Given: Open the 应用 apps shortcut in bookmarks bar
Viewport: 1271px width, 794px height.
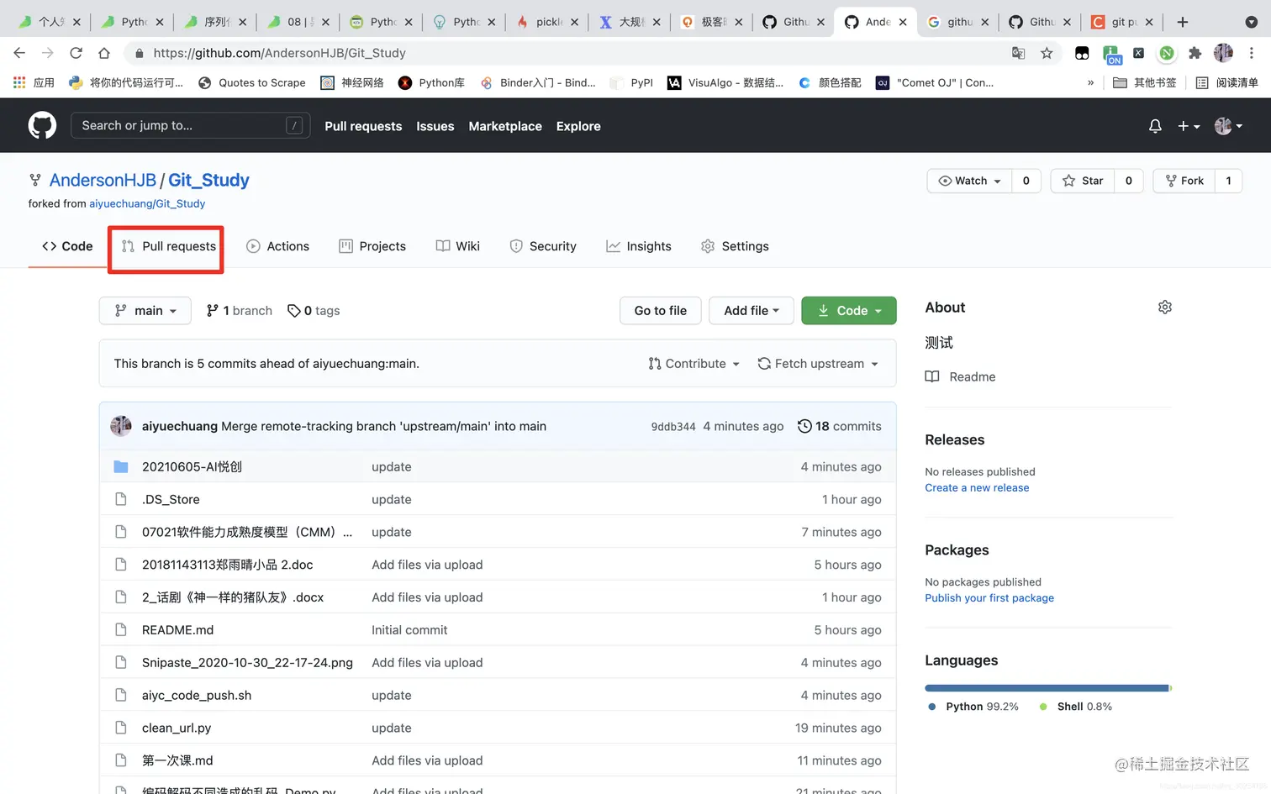Looking at the screenshot, I should tap(34, 82).
